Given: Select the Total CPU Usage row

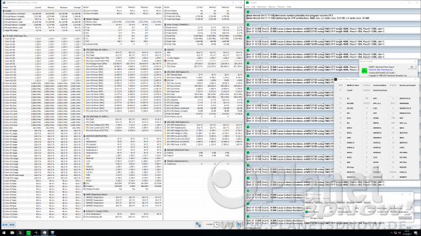Looking at the screenshot, I should pyautogui.click(x=41, y=178).
